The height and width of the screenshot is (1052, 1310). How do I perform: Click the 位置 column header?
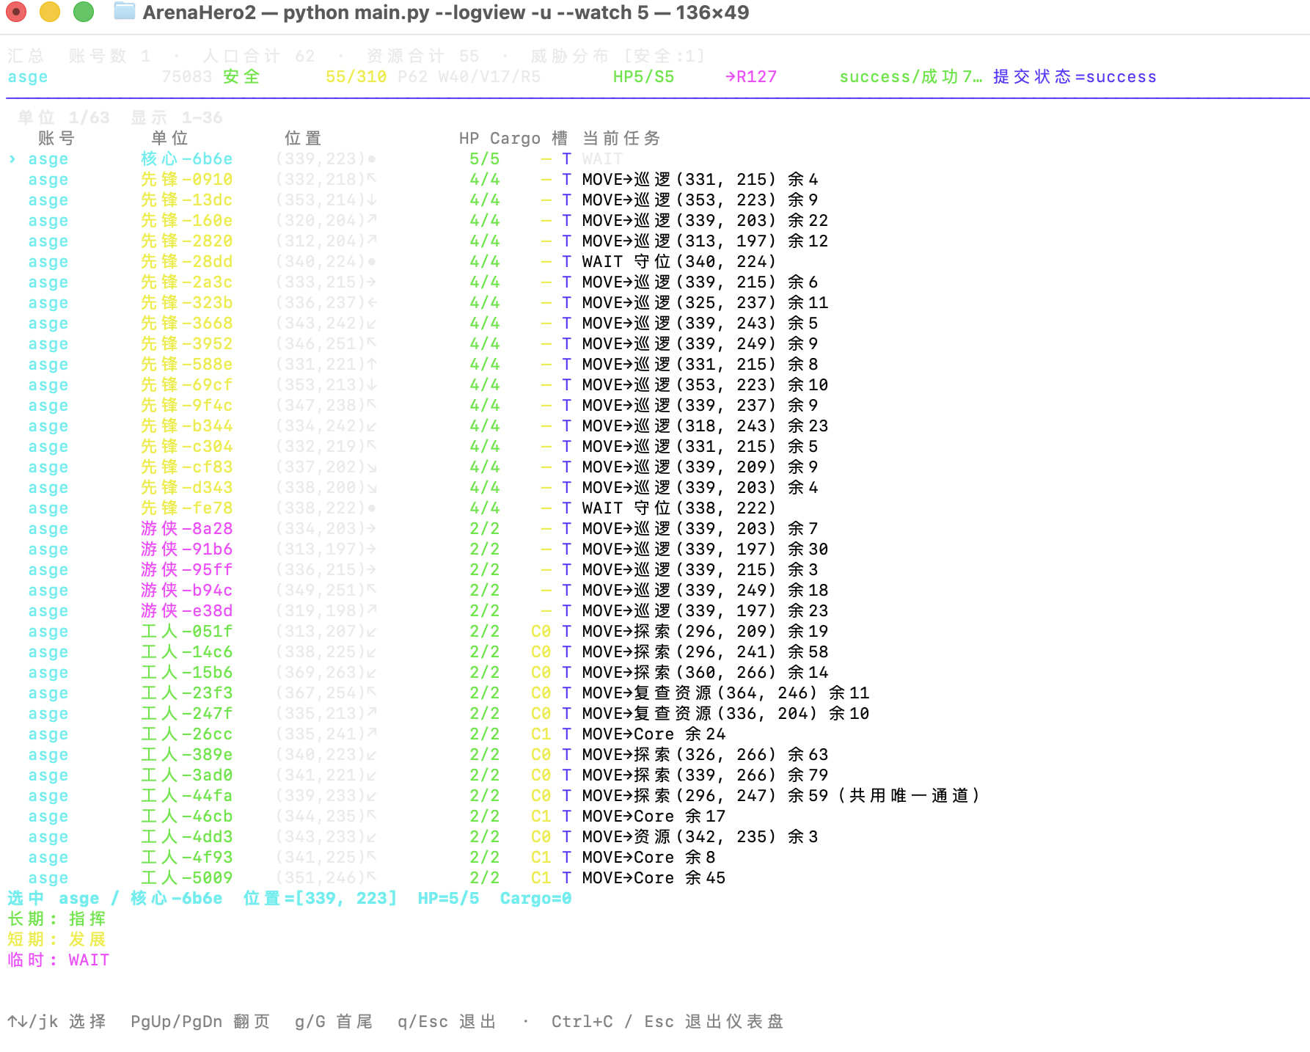click(303, 138)
